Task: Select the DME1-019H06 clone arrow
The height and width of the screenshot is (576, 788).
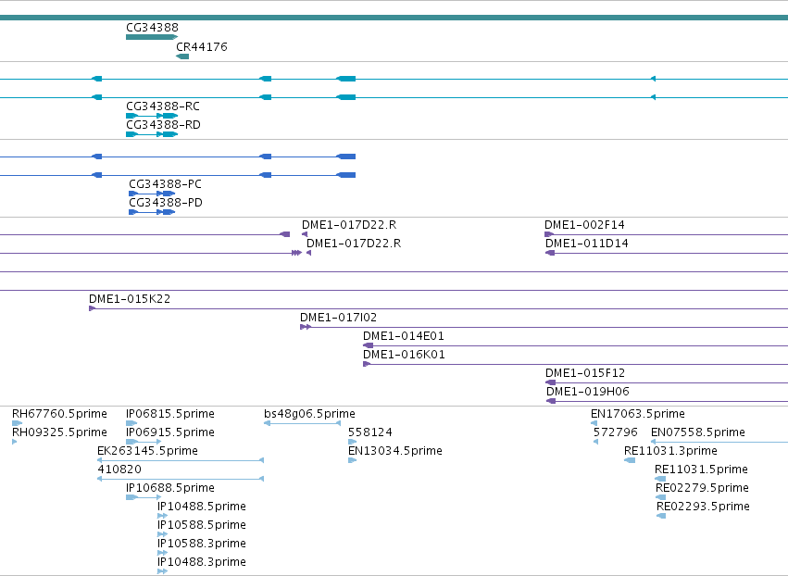Action: click(x=551, y=401)
